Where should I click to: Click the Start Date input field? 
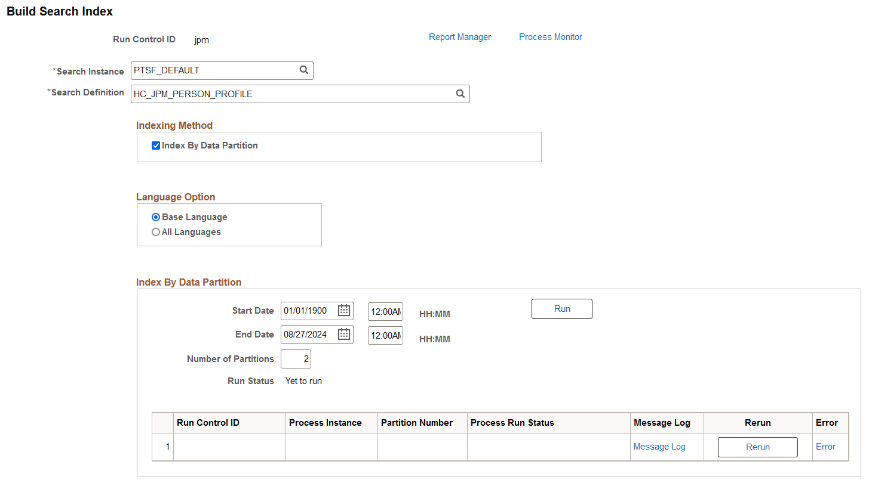(311, 310)
